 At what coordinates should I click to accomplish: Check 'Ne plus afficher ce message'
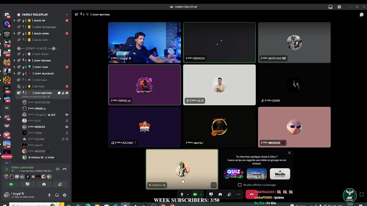coord(240,185)
